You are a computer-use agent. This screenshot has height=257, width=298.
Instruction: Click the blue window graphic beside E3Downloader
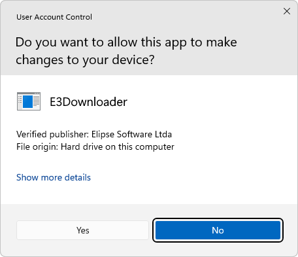27,101
